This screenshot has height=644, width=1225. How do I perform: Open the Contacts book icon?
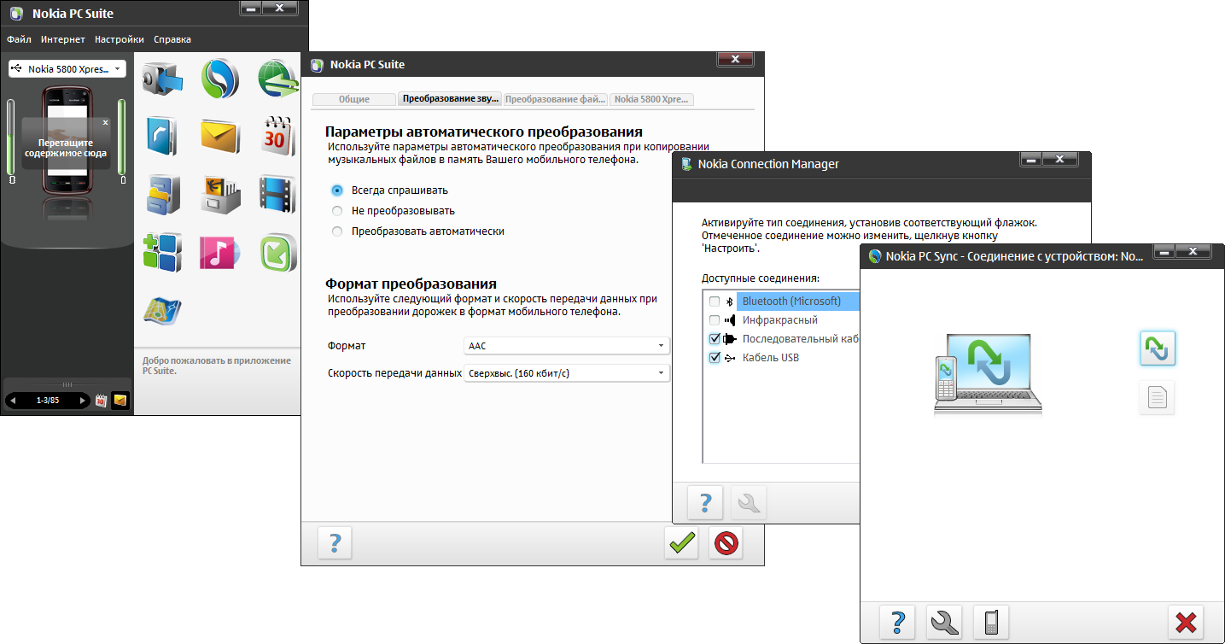(162, 137)
